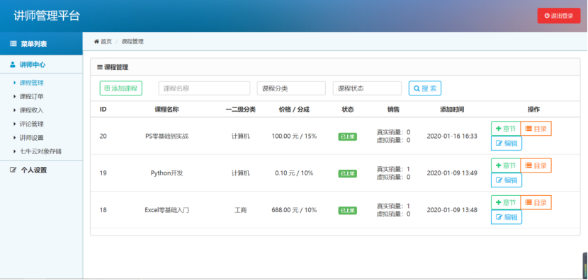
Task: Click date 2020-01-09 13:49
Action: tap(452, 173)
